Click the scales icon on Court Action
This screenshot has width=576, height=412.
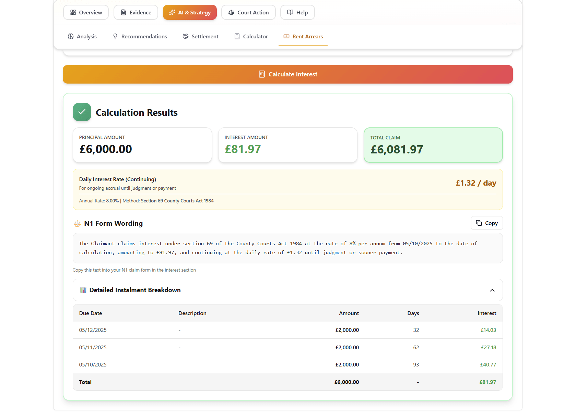(231, 12)
